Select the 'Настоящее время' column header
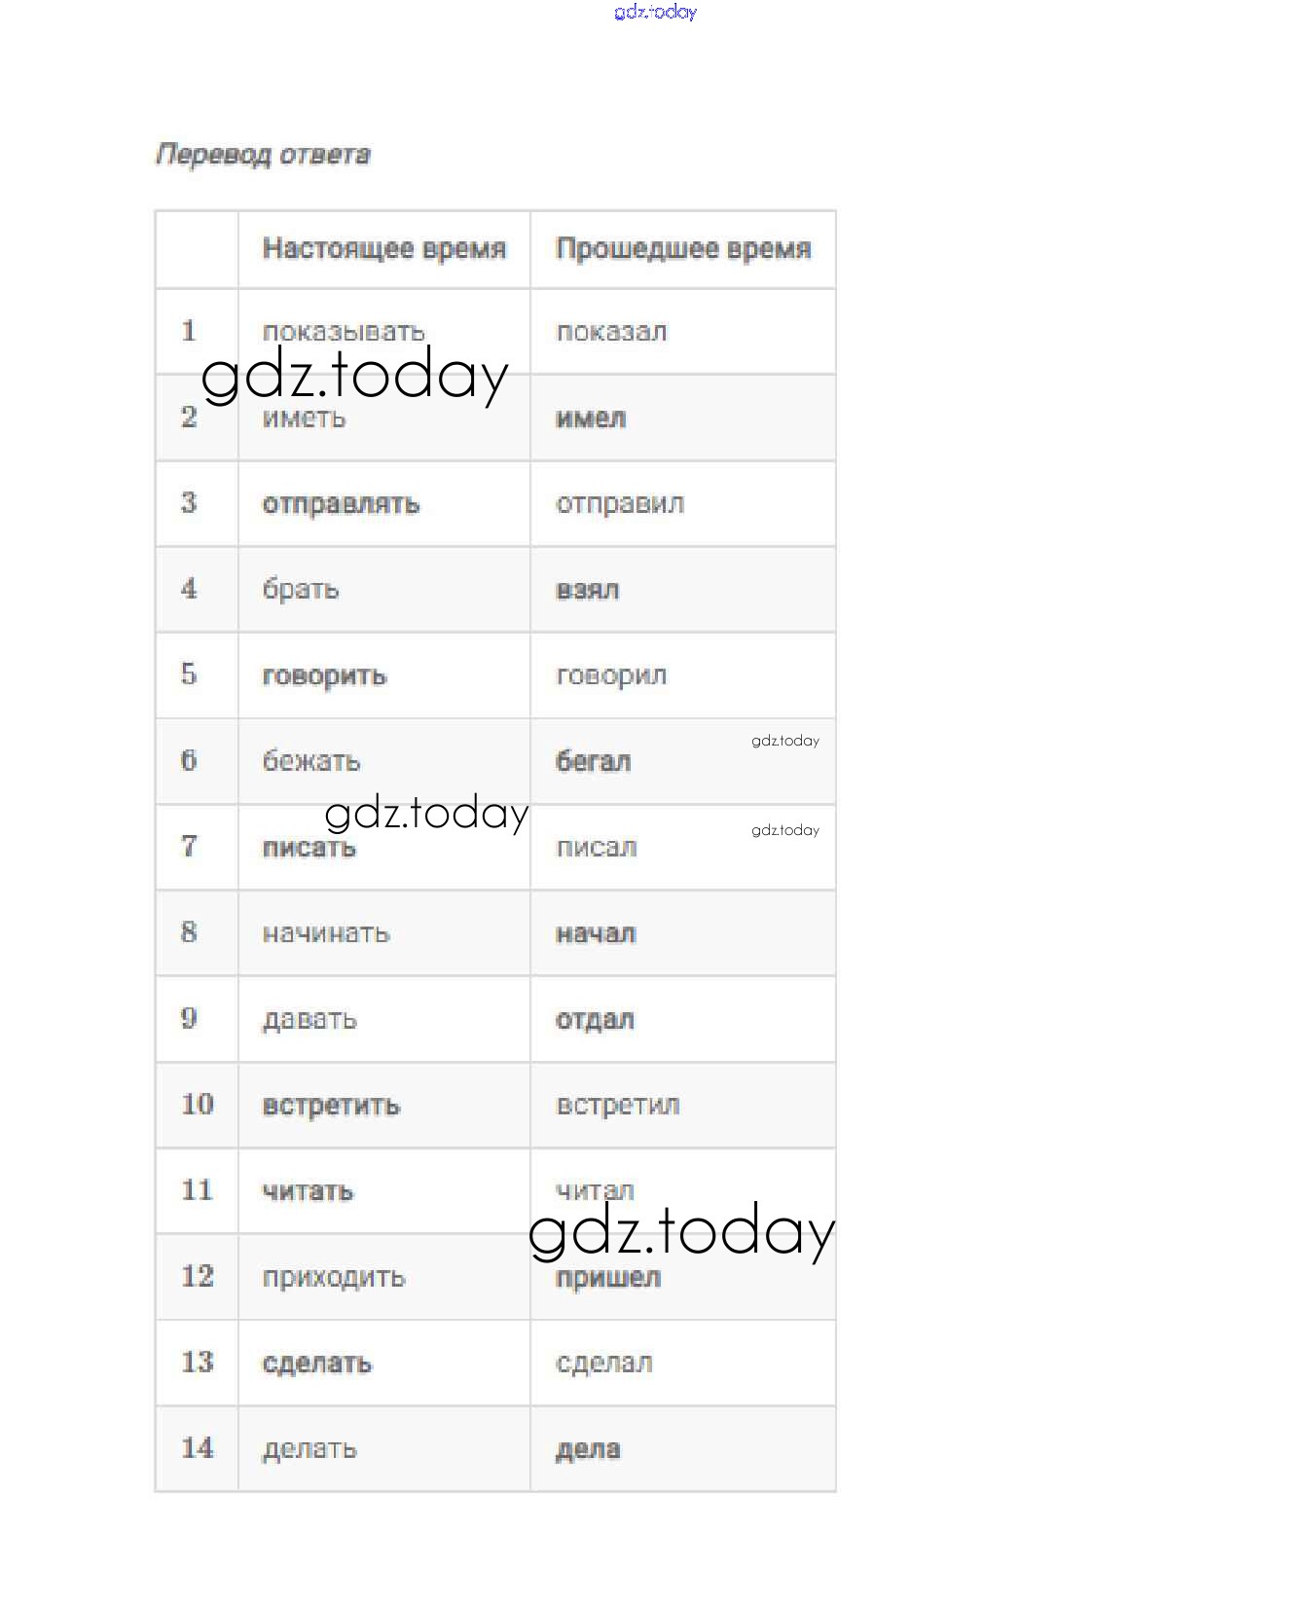The image size is (1310, 1602). 384,249
